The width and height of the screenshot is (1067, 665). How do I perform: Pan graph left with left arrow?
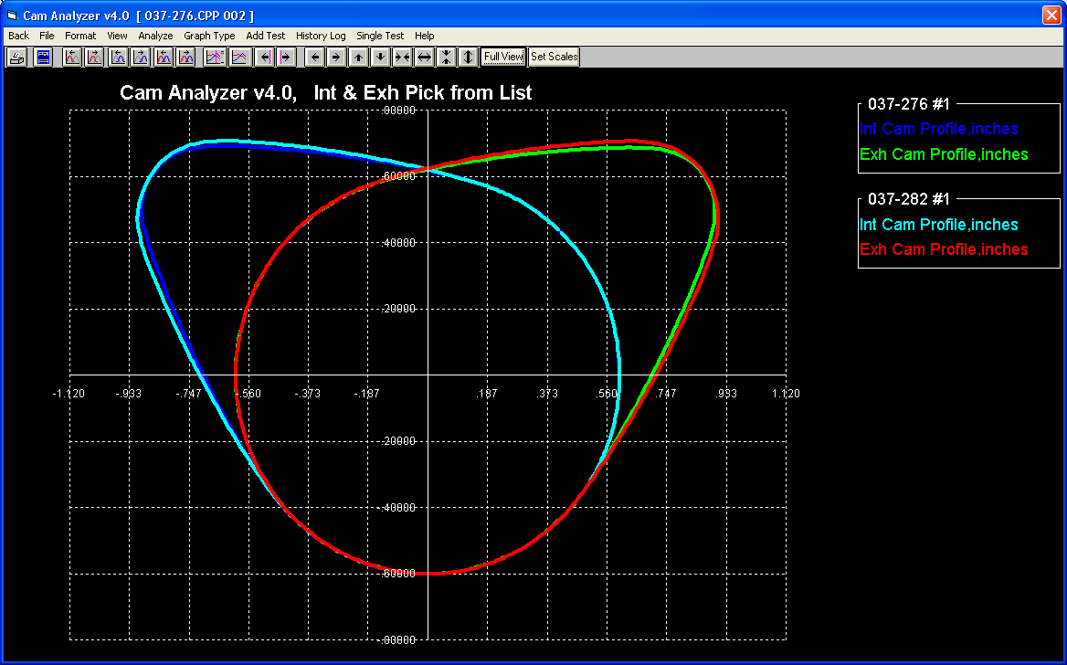point(314,58)
